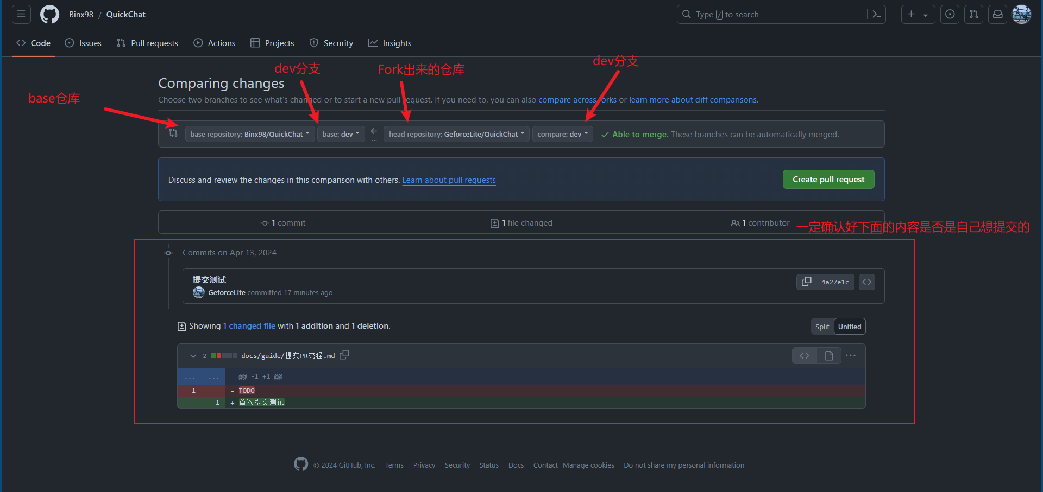Open head repository GeforceLite/QuickChat dropdown
This screenshot has height=492, width=1043.
point(457,134)
